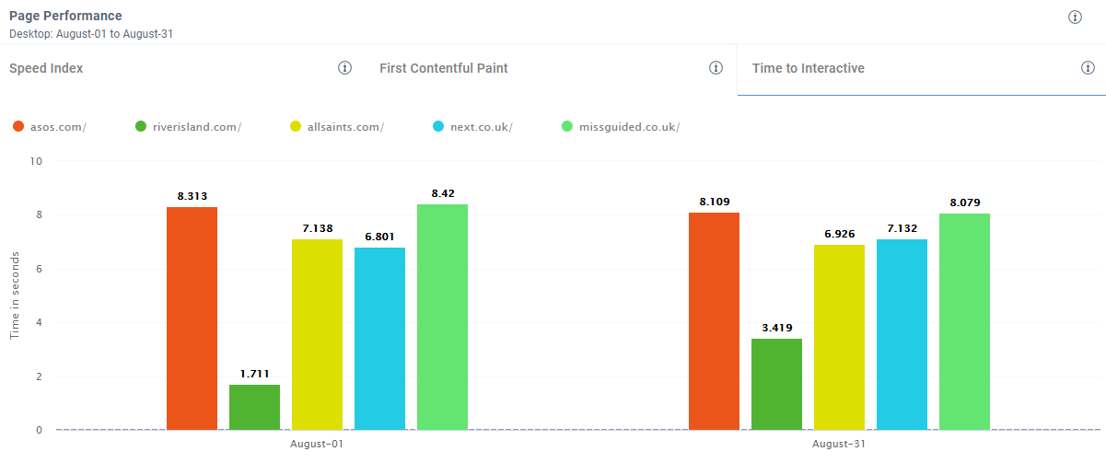The image size is (1106, 463).
Task: Click the Time in seconds axis title
Action: click(x=15, y=295)
